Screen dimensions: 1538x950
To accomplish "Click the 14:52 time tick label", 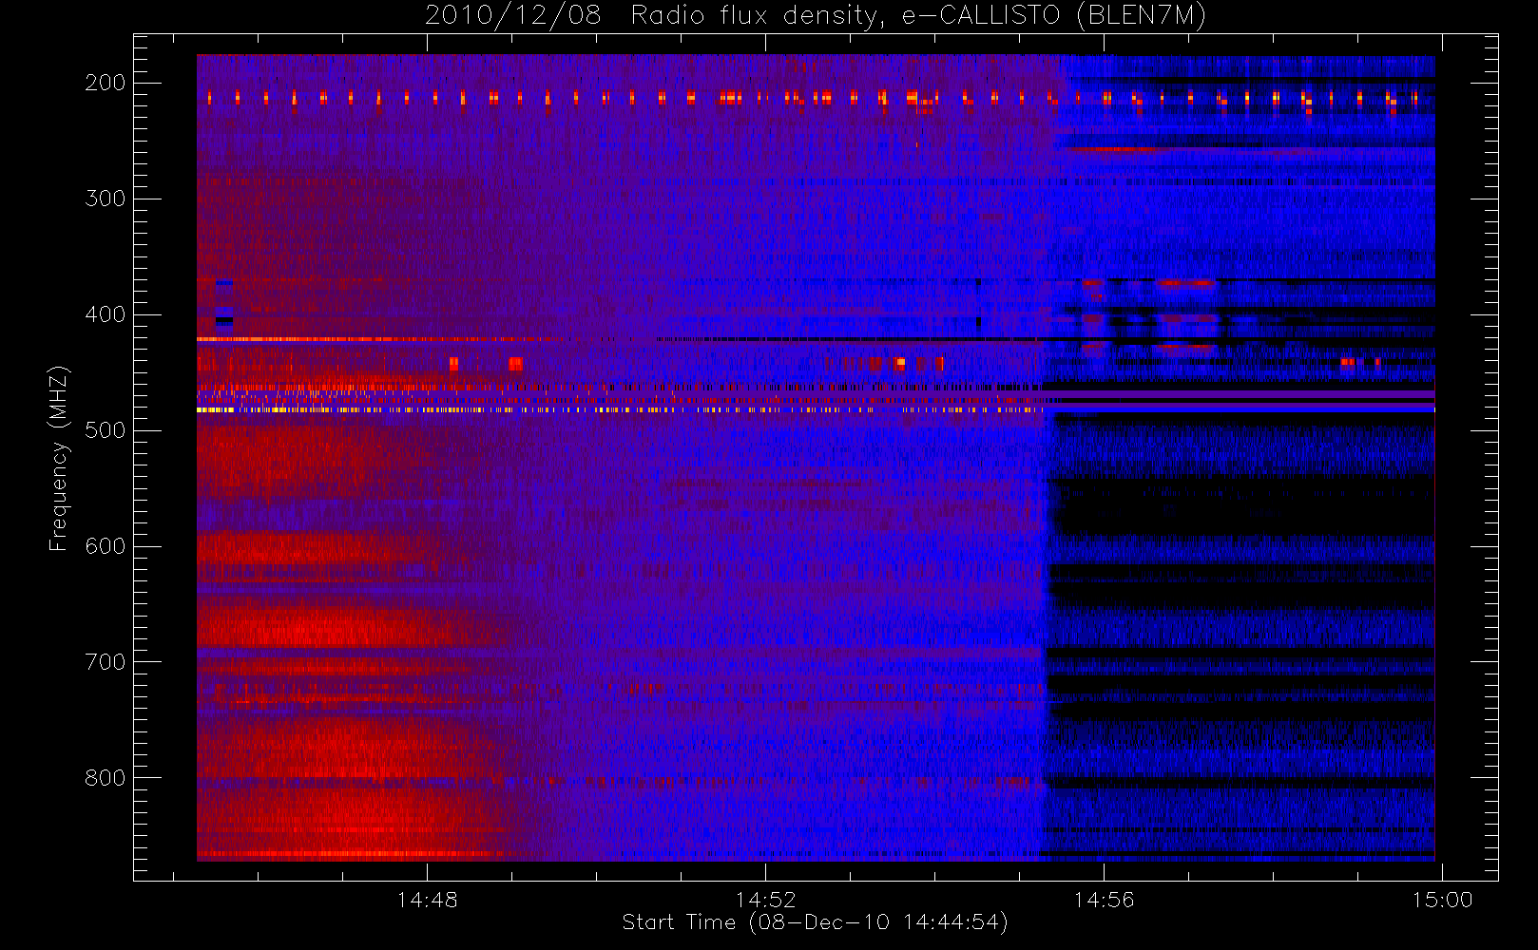I will [765, 900].
